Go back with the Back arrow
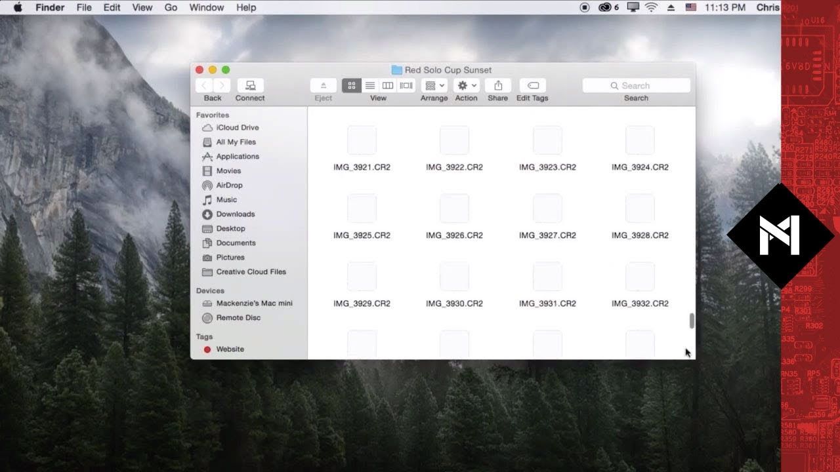 click(204, 85)
